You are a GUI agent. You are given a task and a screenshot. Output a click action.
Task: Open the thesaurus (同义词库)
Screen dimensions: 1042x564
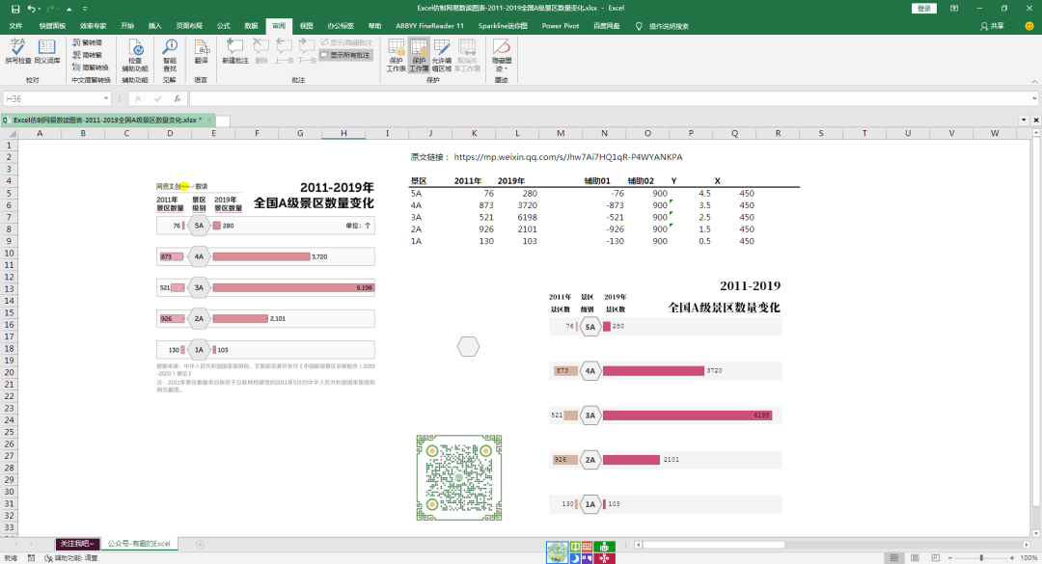(x=47, y=51)
